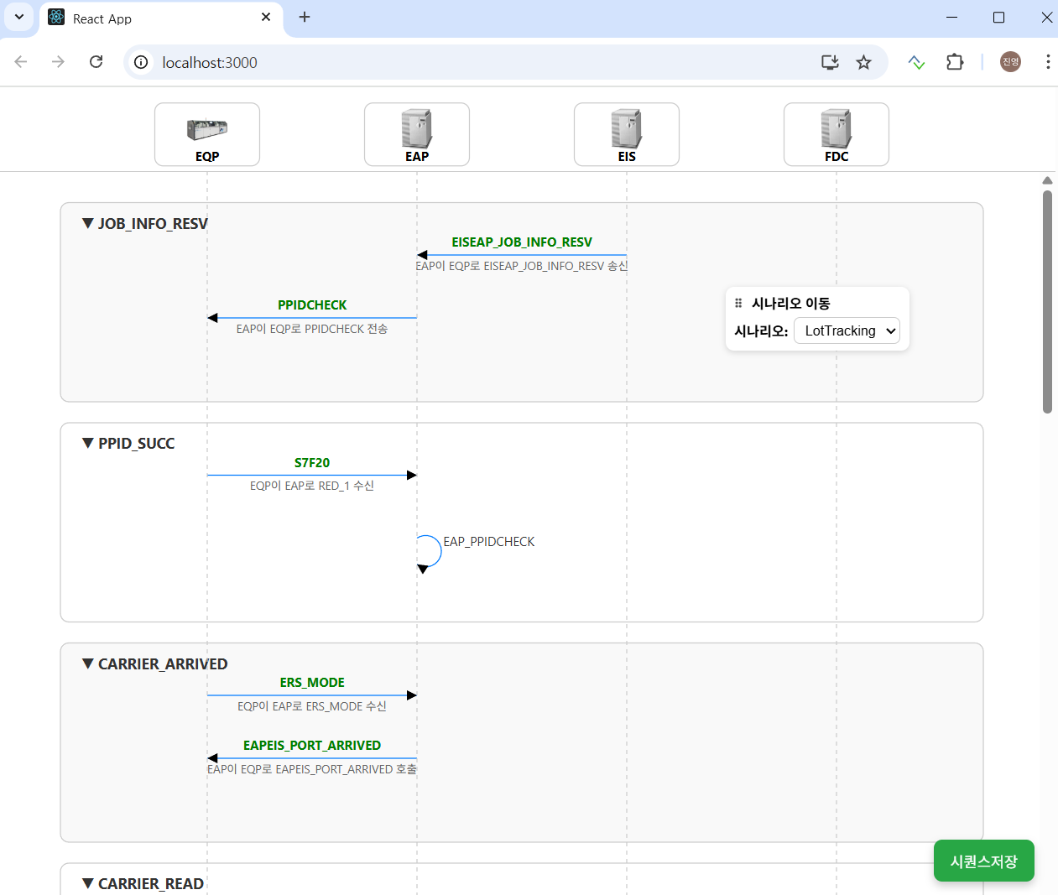Click the FDC server node icon
The image size is (1058, 895).
(836, 129)
